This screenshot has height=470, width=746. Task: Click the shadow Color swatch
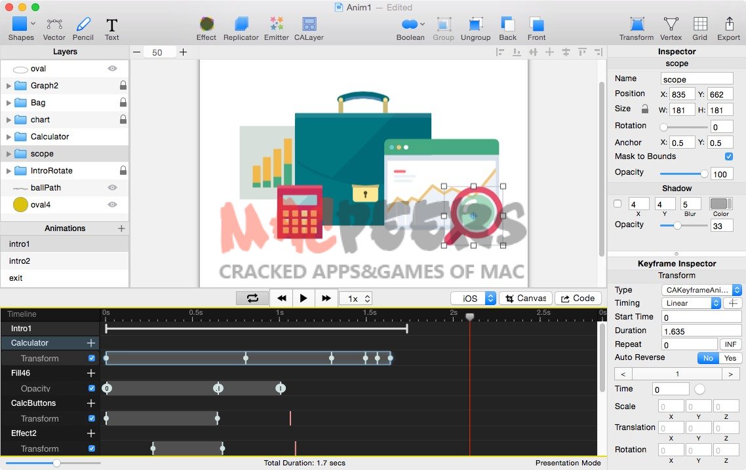720,204
